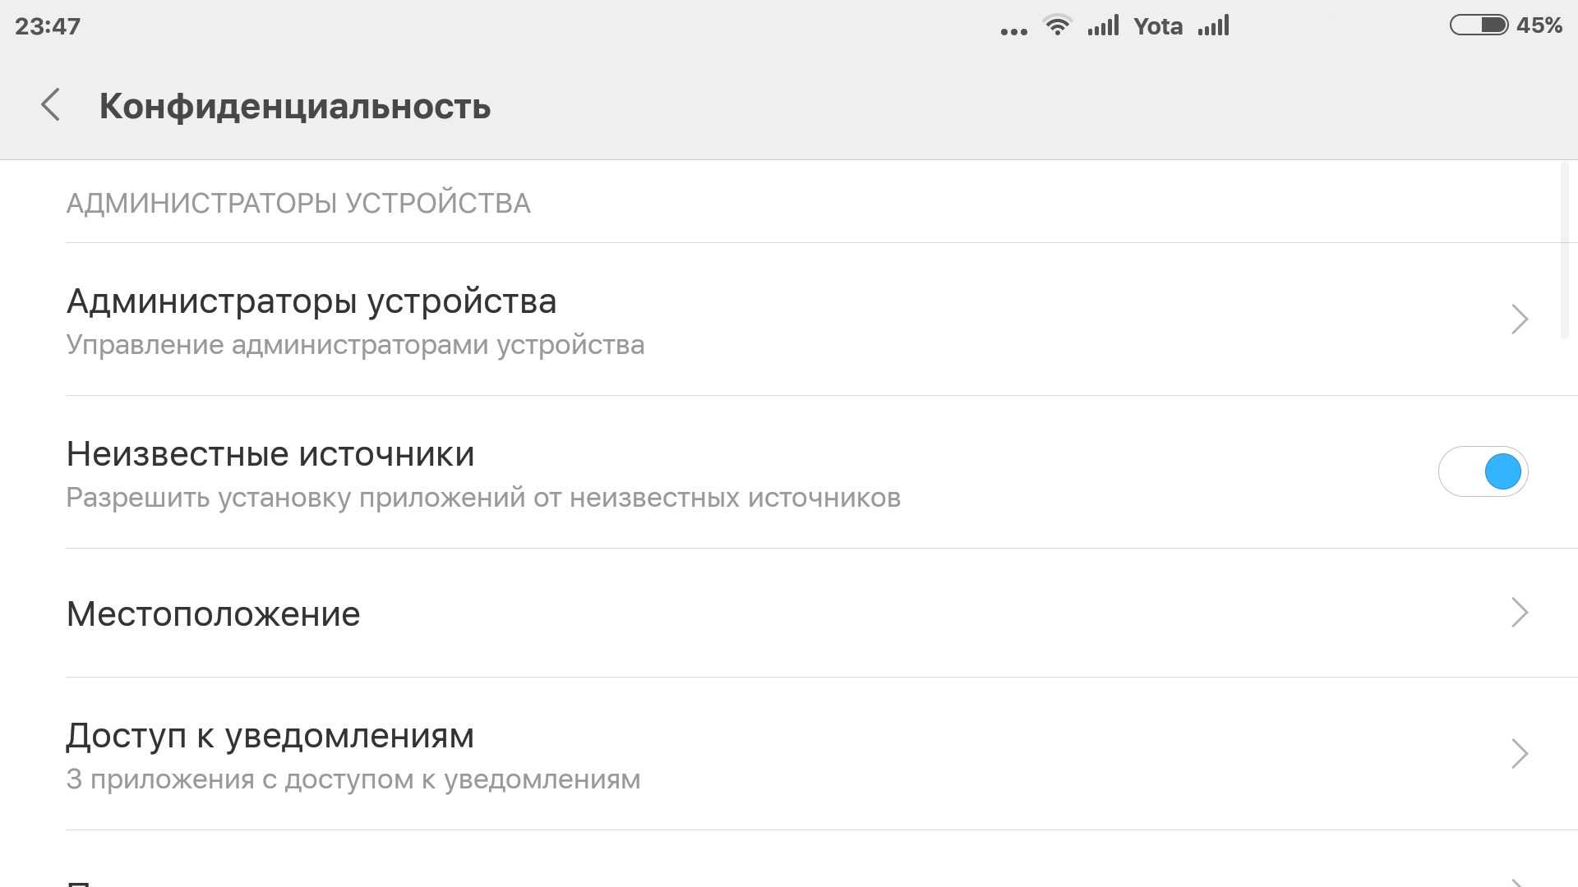Toggle the Неизвестные источники switch
Screen dimensions: 1578x887
coord(1483,471)
